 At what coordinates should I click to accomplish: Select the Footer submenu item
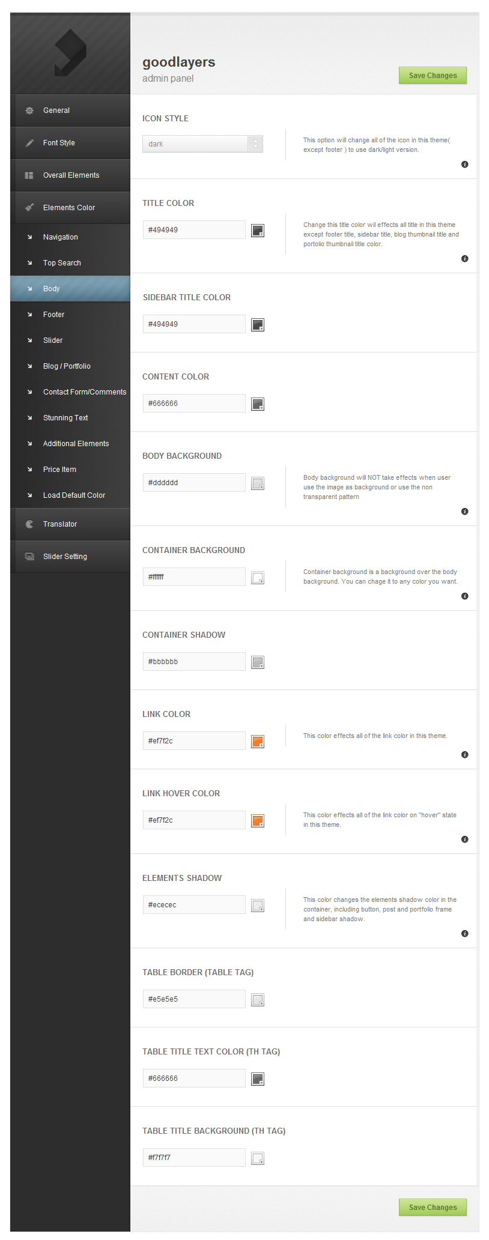54,315
